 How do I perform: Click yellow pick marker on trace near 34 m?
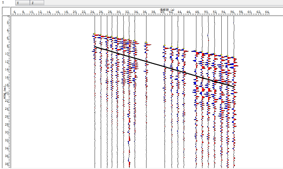134,40
